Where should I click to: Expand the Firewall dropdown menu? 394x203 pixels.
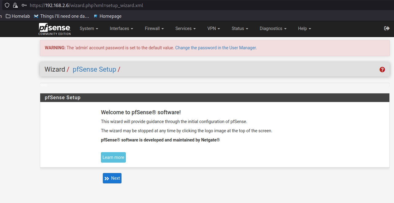pos(154,28)
